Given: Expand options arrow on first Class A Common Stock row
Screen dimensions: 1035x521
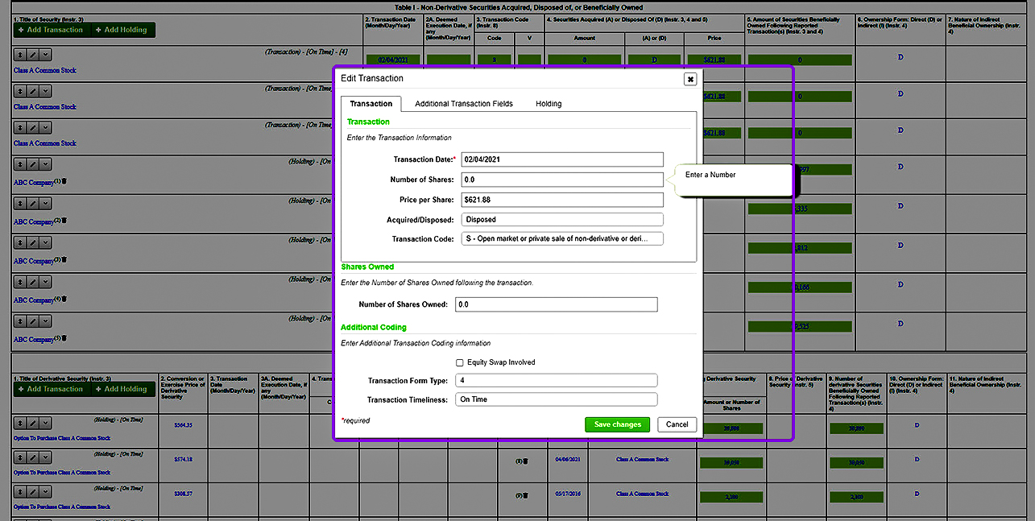Looking at the screenshot, I should [x=45, y=55].
